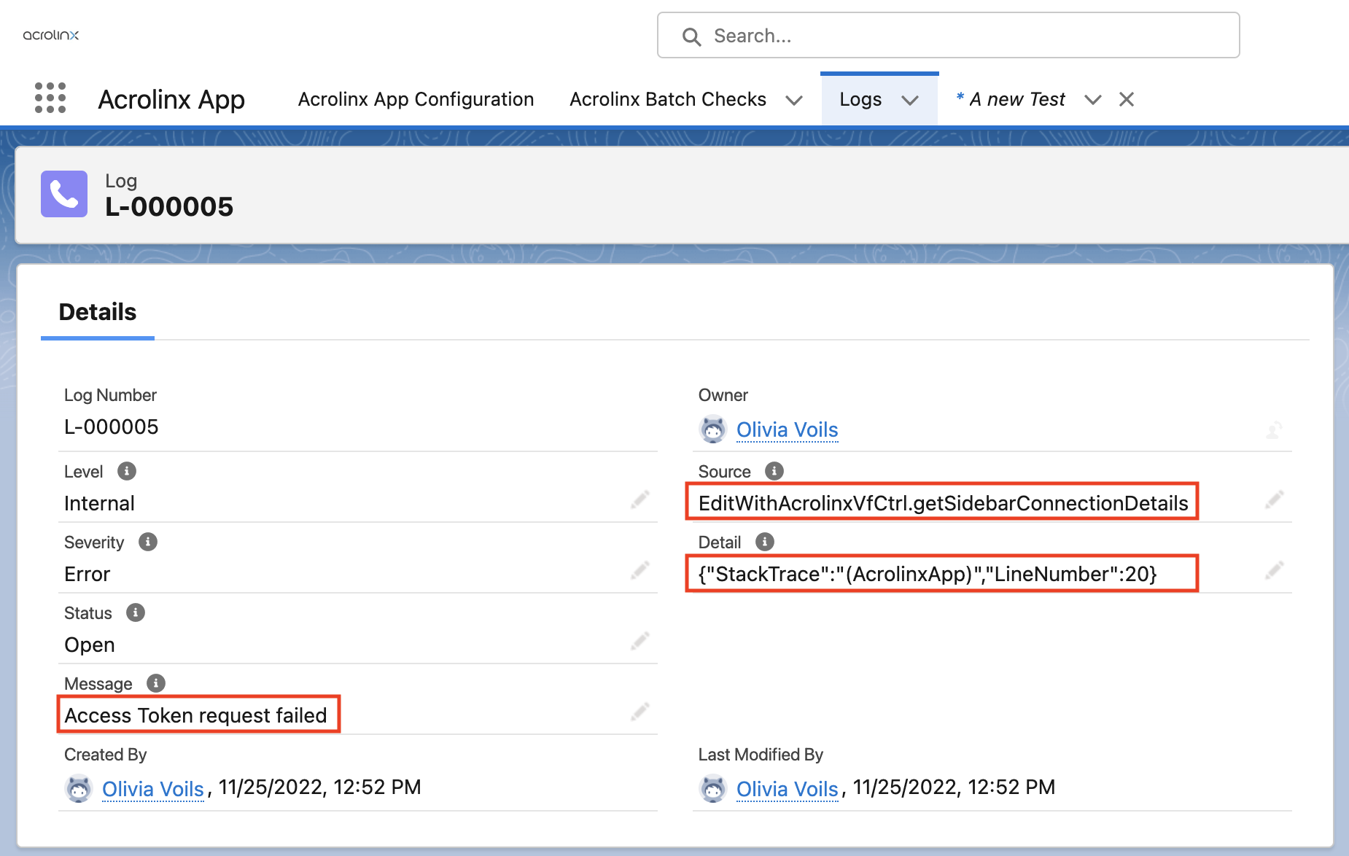This screenshot has width=1349, height=856.
Task: Switch to Acrolinx App Configuration tab
Action: tap(416, 99)
